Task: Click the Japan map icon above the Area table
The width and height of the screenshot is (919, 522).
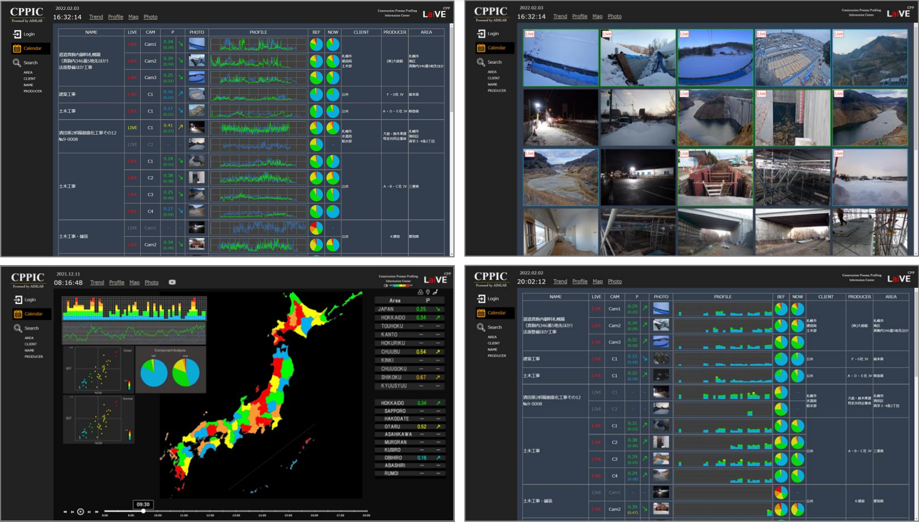Action: point(436,292)
